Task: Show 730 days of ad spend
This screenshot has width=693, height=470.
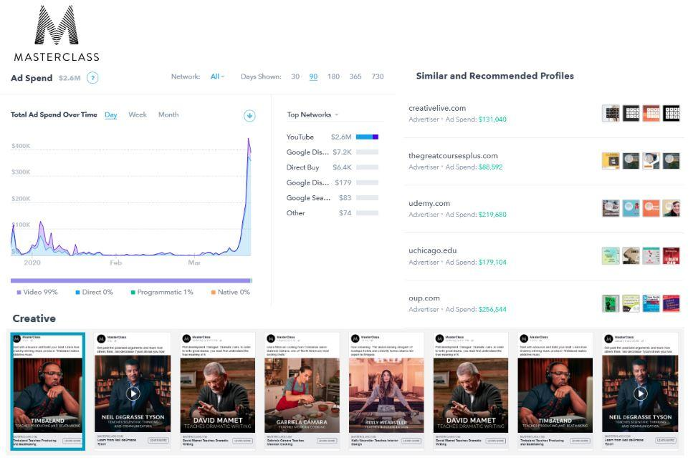Action: click(378, 77)
